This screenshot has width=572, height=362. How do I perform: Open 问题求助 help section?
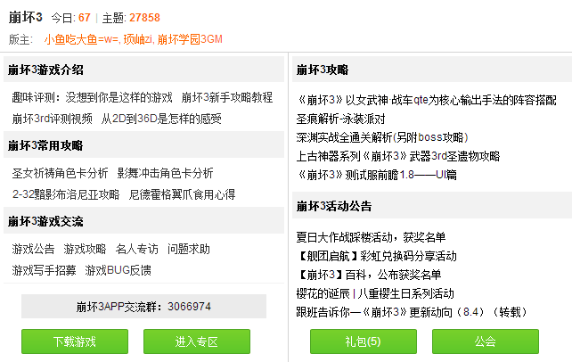[188, 249]
